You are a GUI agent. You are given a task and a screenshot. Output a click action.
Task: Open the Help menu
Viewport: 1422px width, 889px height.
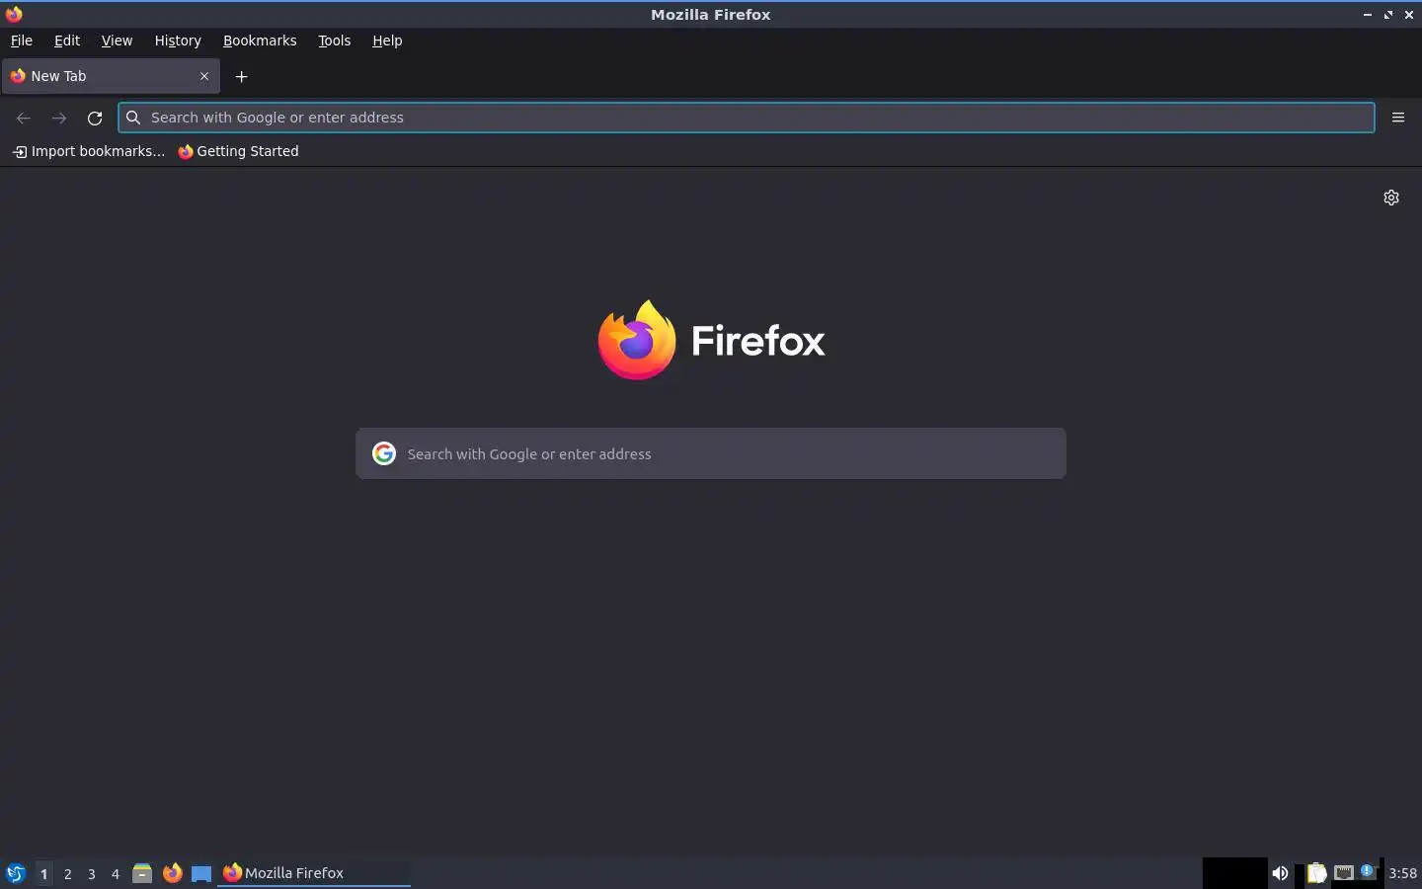[387, 40]
